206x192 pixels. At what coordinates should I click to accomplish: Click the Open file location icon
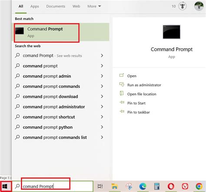pos(122,93)
